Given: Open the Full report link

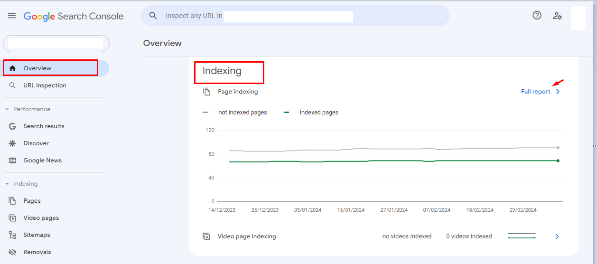Looking at the screenshot, I should [x=536, y=92].
